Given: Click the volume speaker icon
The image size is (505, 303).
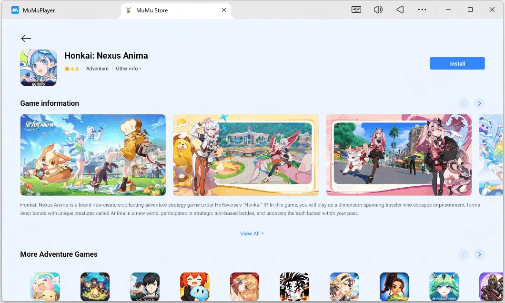Looking at the screenshot, I should coord(378,10).
